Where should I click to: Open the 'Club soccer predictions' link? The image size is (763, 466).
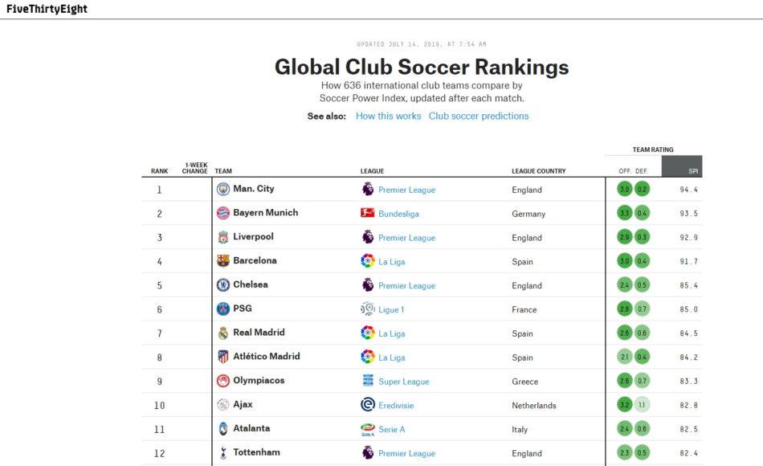pyautogui.click(x=479, y=117)
